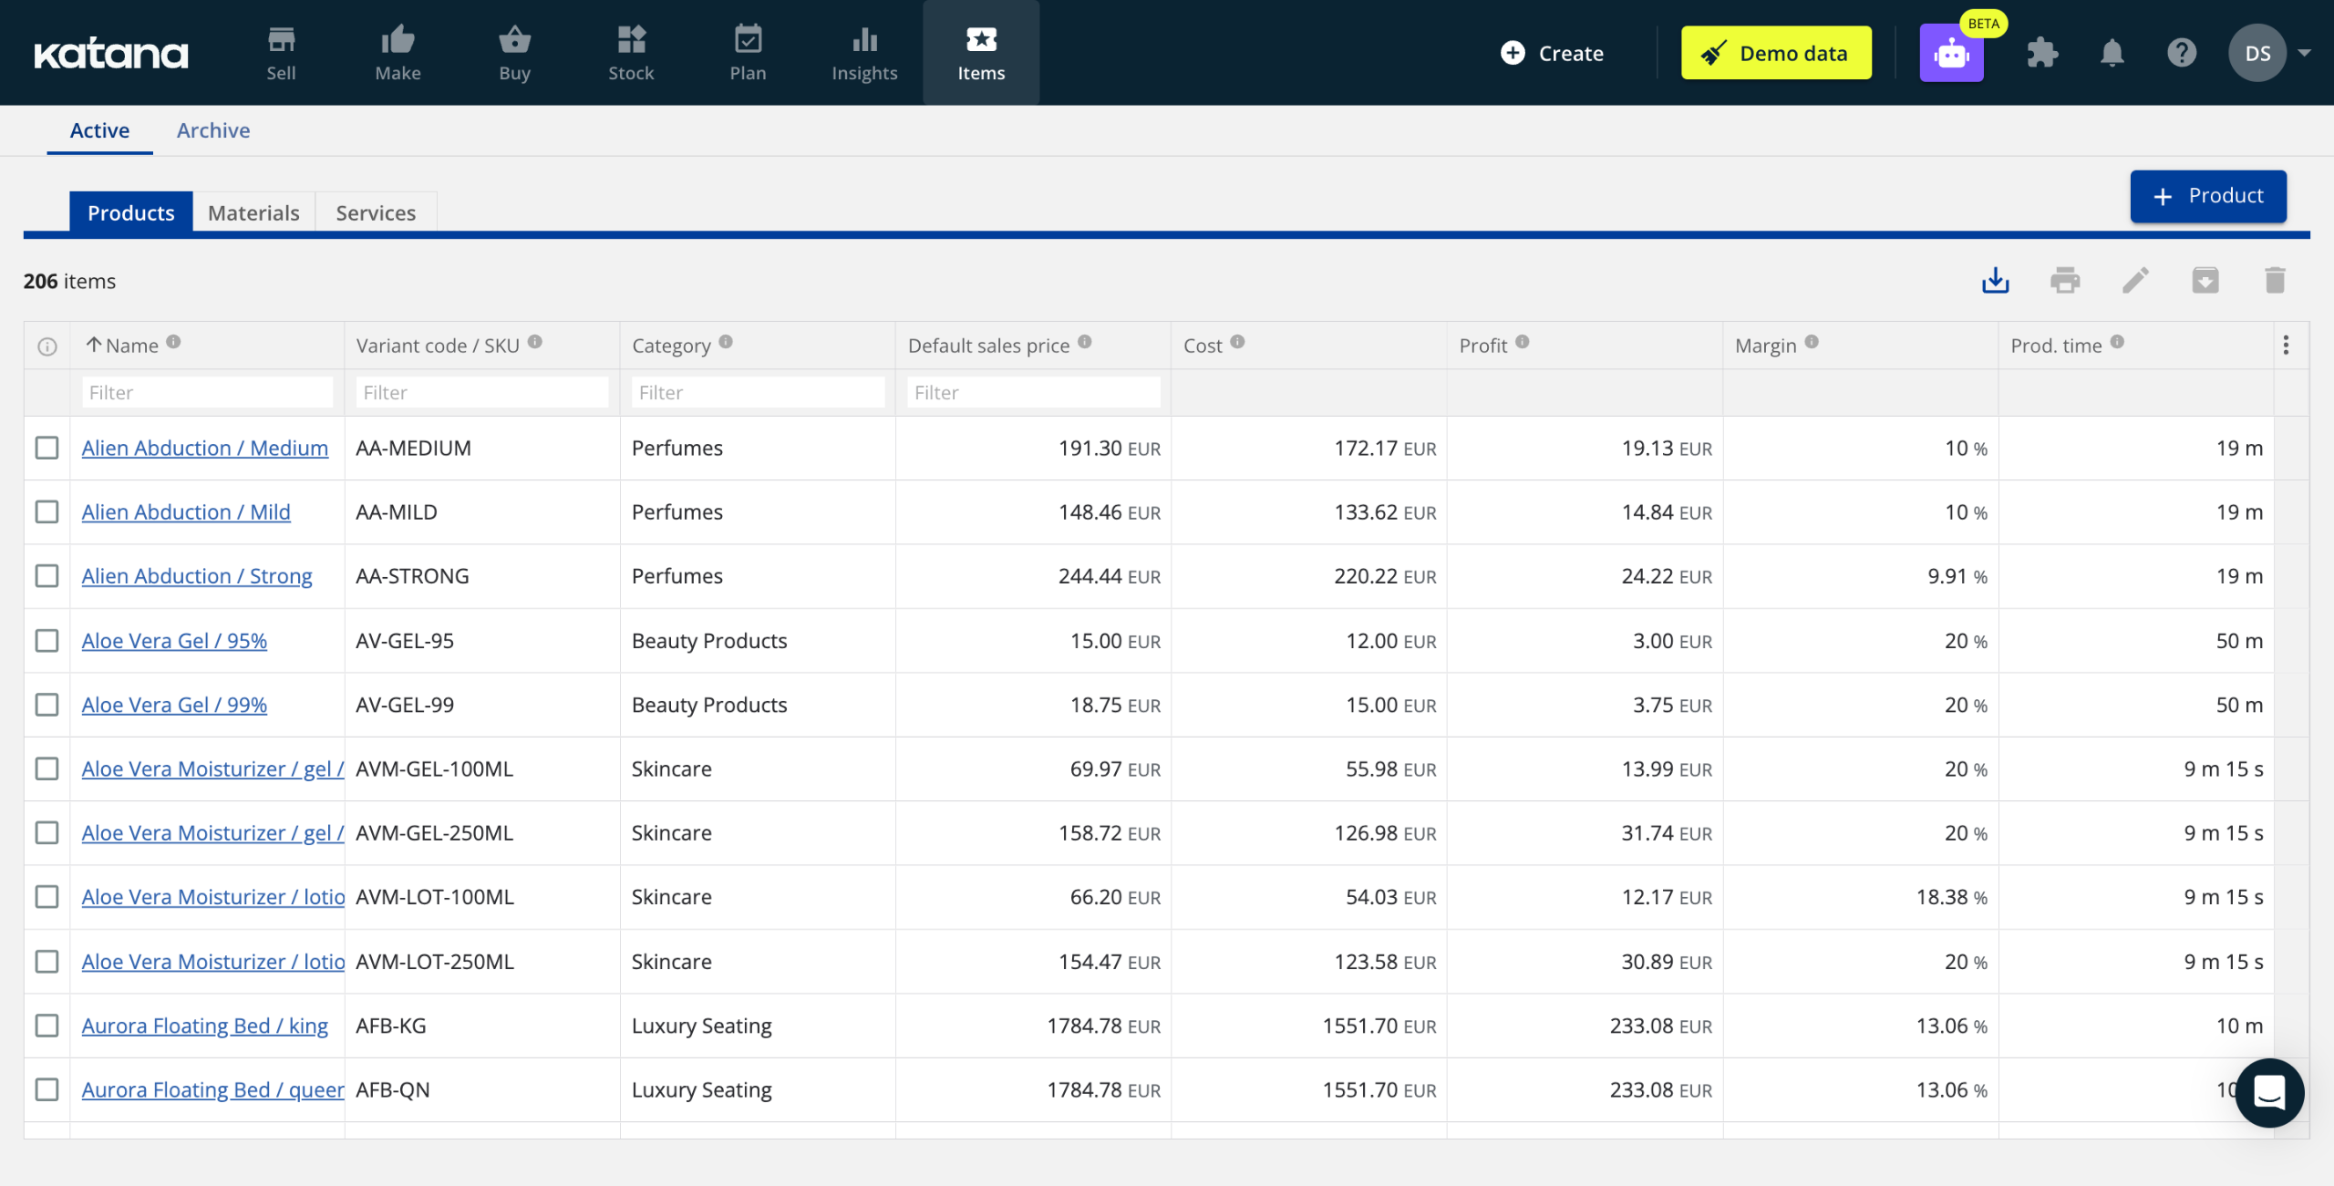This screenshot has height=1186, width=2334.
Task: Open the Alien Abduction / Strong product link
Action: pyautogui.click(x=197, y=576)
